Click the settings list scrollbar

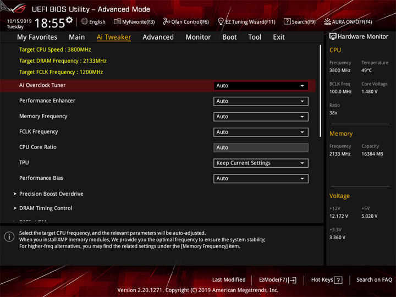[x=320, y=91]
